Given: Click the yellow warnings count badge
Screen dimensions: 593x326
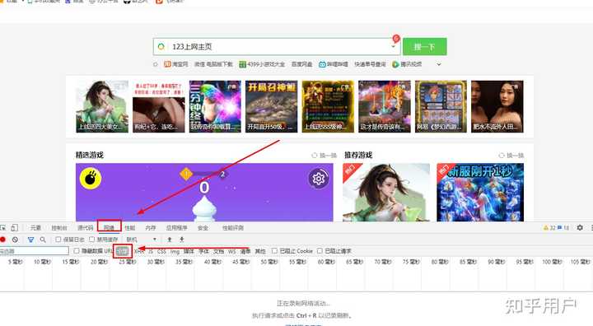Looking at the screenshot, I should pos(550,228).
